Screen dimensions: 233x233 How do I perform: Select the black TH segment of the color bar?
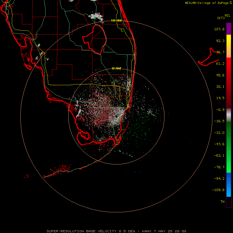tap(229, 202)
